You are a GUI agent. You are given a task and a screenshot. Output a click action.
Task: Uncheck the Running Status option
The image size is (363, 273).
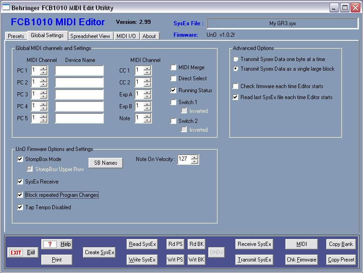click(173, 90)
